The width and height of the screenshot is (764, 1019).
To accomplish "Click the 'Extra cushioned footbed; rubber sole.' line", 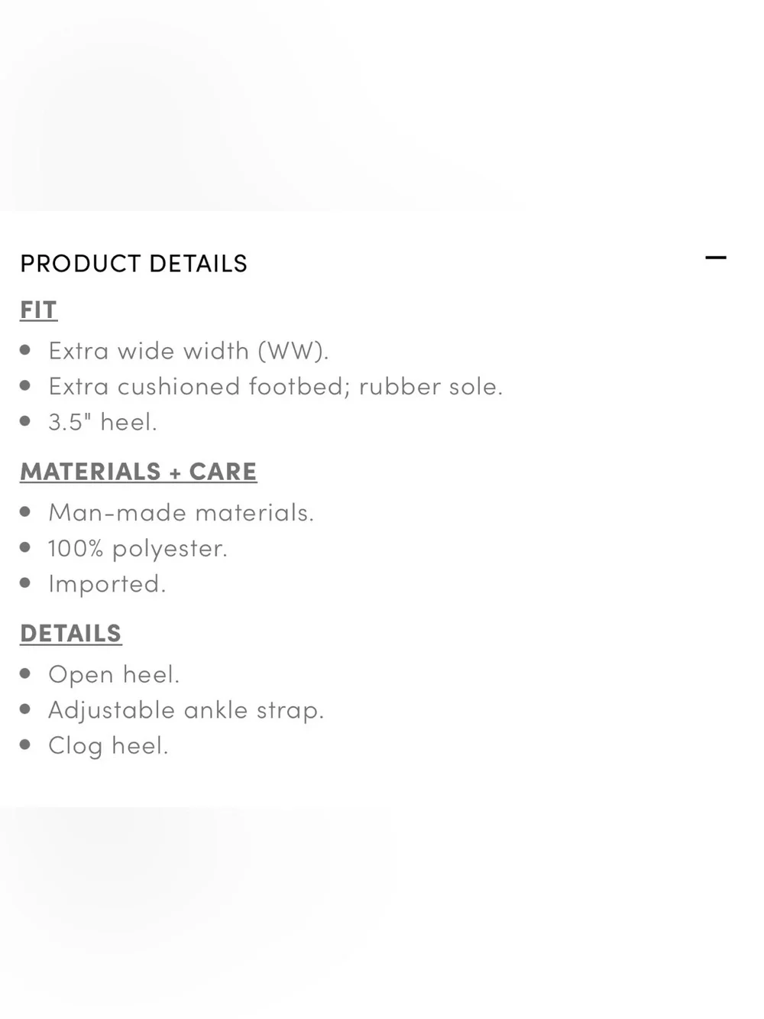I will tap(276, 386).
